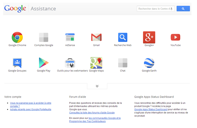
Task: Open the Google Earth globe icon
Action: [149, 63]
